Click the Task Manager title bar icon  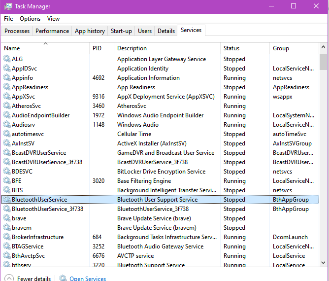coord(8,6)
